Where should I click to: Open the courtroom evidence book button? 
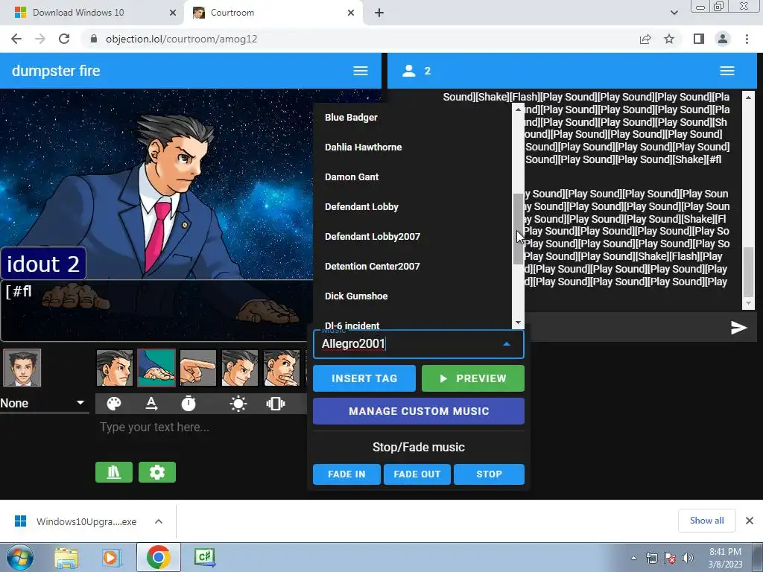pyautogui.click(x=114, y=472)
